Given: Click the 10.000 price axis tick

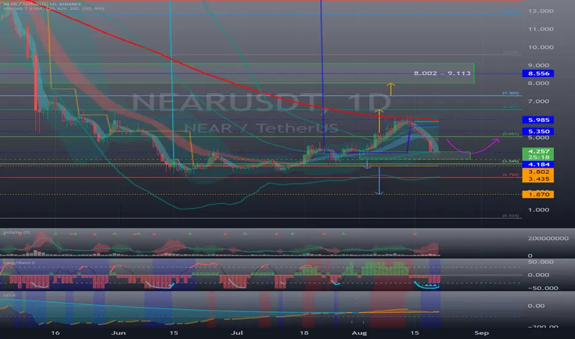Looking at the screenshot, I should coord(540,47).
